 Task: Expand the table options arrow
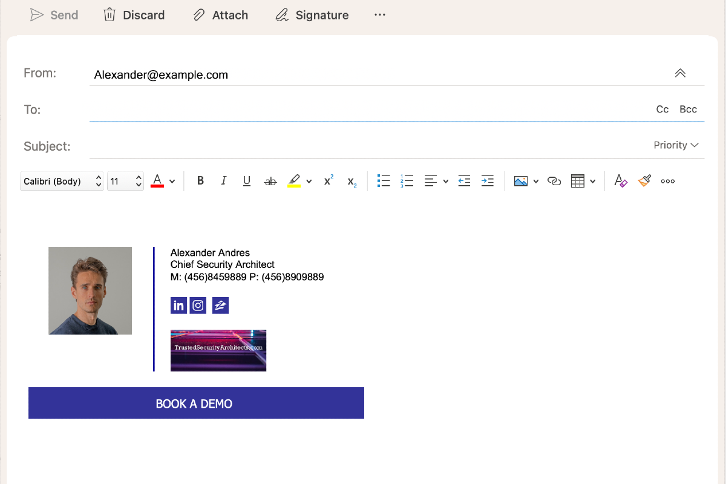(x=593, y=181)
